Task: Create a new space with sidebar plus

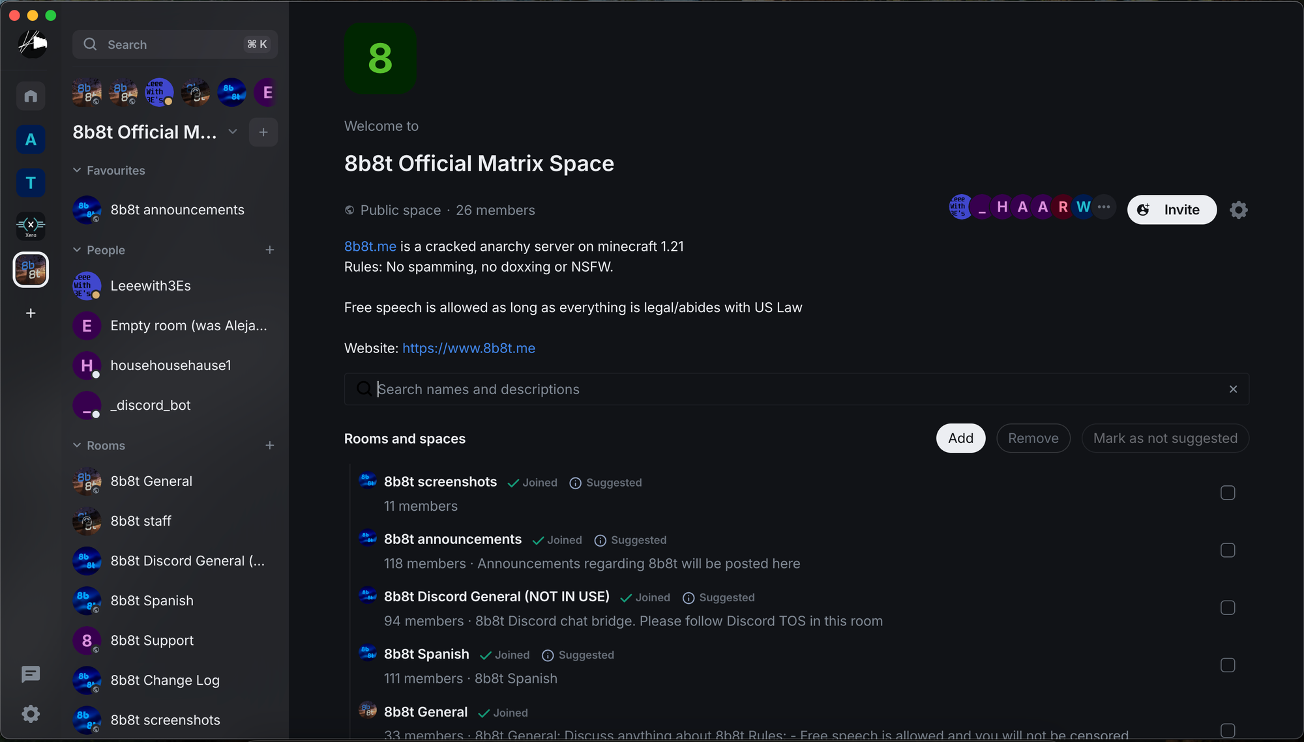Action: pyautogui.click(x=31, y=313)
